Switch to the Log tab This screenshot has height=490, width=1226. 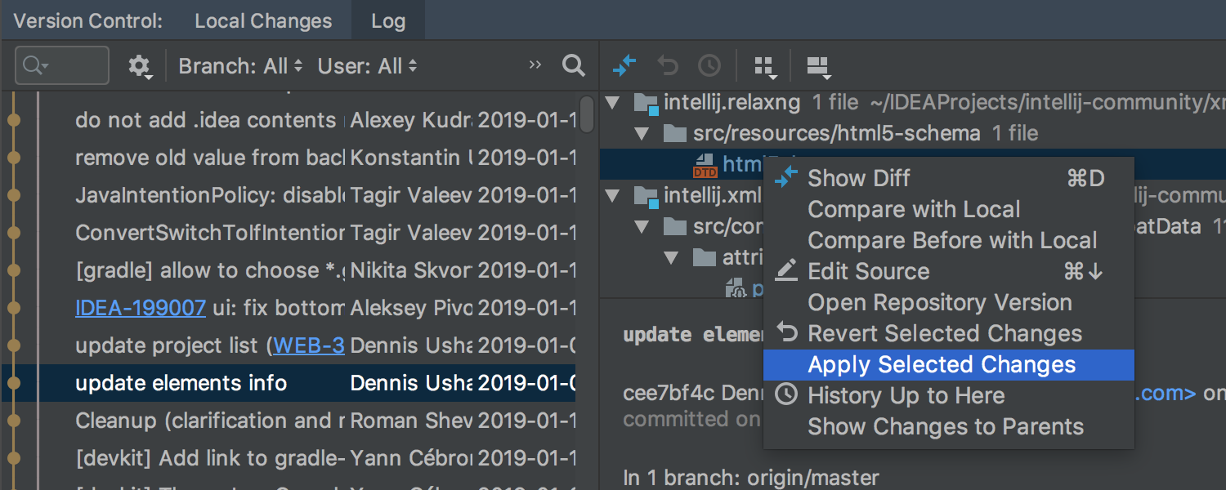[x=388, y=20]
